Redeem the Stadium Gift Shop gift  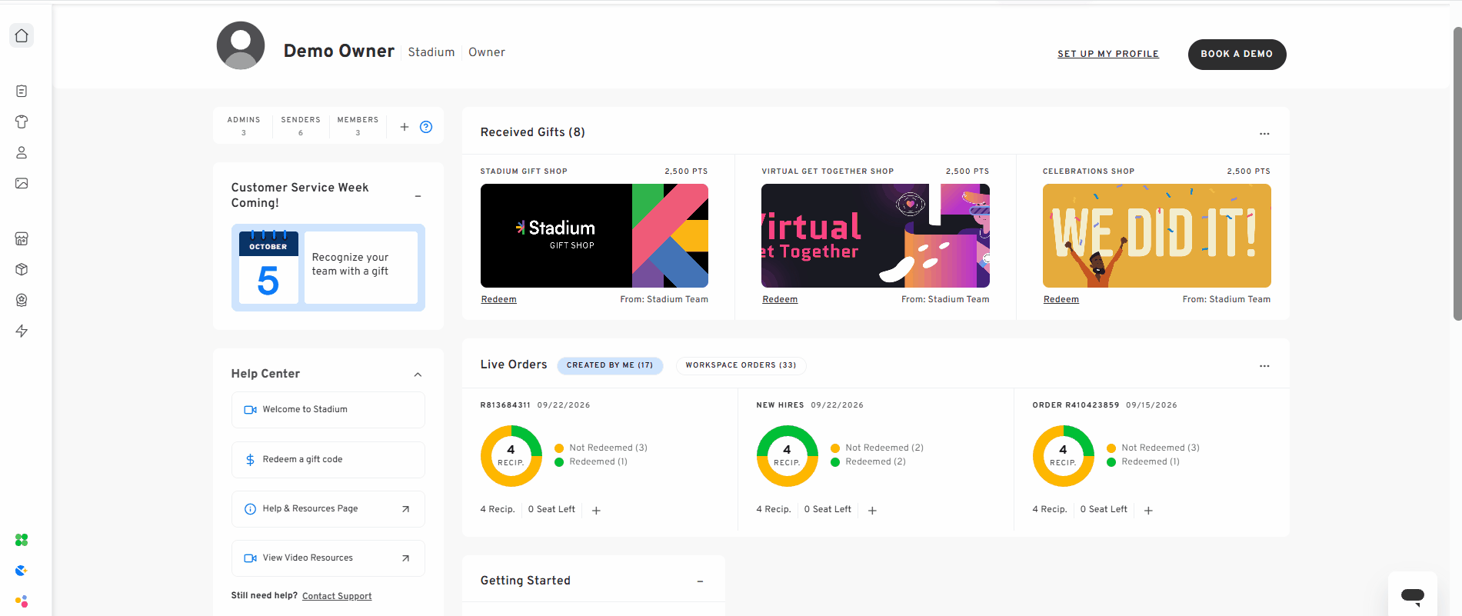tap(498, 299)
